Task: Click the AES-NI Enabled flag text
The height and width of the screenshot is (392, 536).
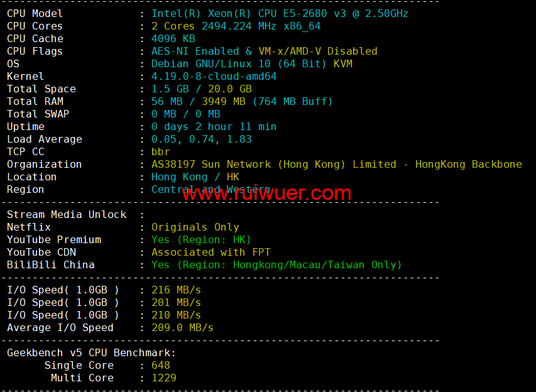Action: coord(195,52)
